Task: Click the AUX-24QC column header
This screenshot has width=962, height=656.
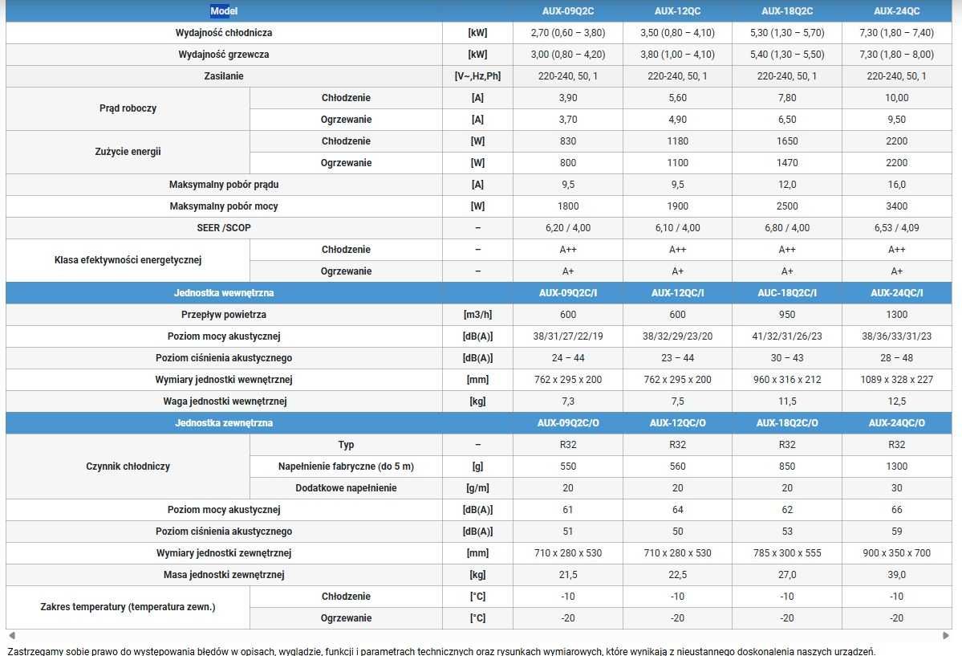Action: click(897, 11)
